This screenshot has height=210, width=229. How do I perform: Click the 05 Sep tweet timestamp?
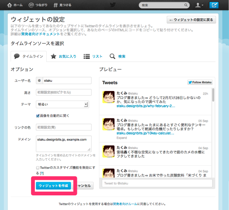coord(203,121)
